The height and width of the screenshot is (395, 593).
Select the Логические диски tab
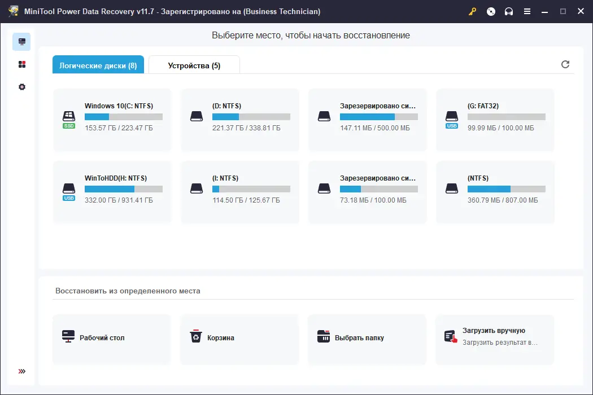pyautogui.click(x=98, y=64)
